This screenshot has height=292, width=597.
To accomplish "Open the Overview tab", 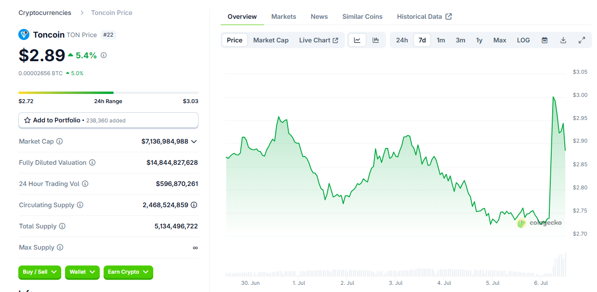I will (242, 16).
